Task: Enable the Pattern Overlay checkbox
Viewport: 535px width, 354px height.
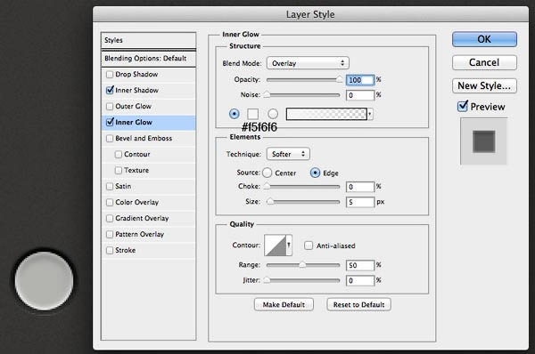Action: click(110, 234)
